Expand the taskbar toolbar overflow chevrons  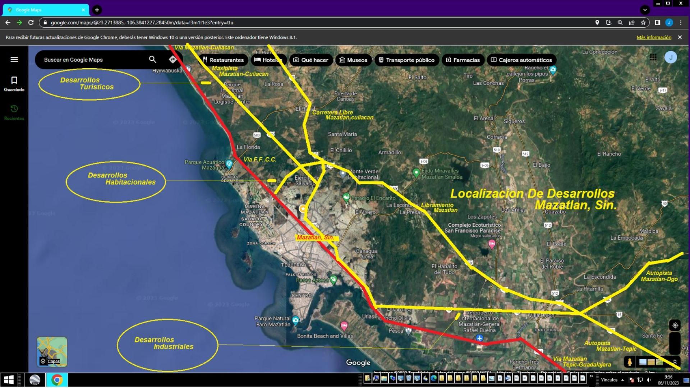591,377
